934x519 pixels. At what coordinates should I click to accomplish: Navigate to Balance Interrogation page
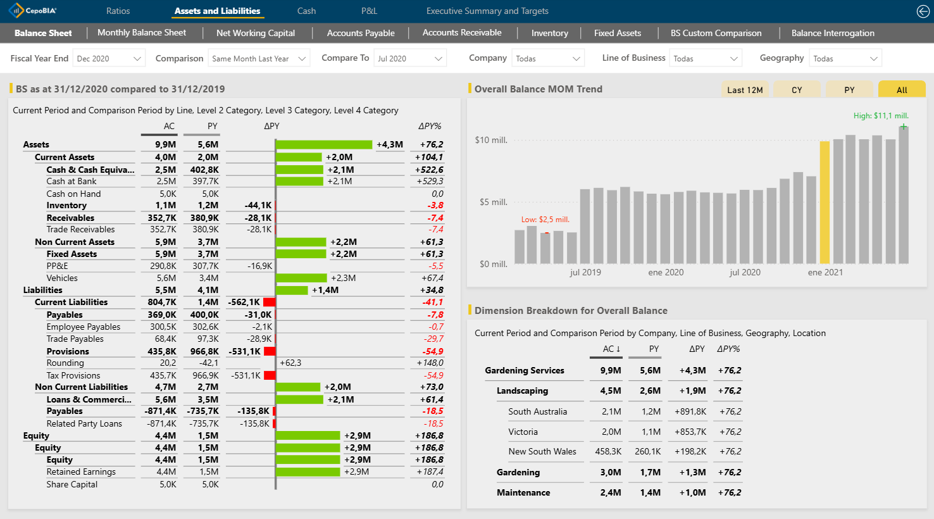[833, 33]
